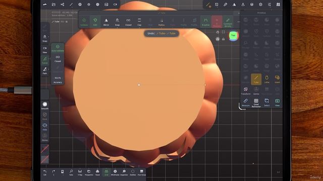The width and height of the screenshot is (323, 181).
Task: Open the Painting brush menu
Action: coord(226,5)
